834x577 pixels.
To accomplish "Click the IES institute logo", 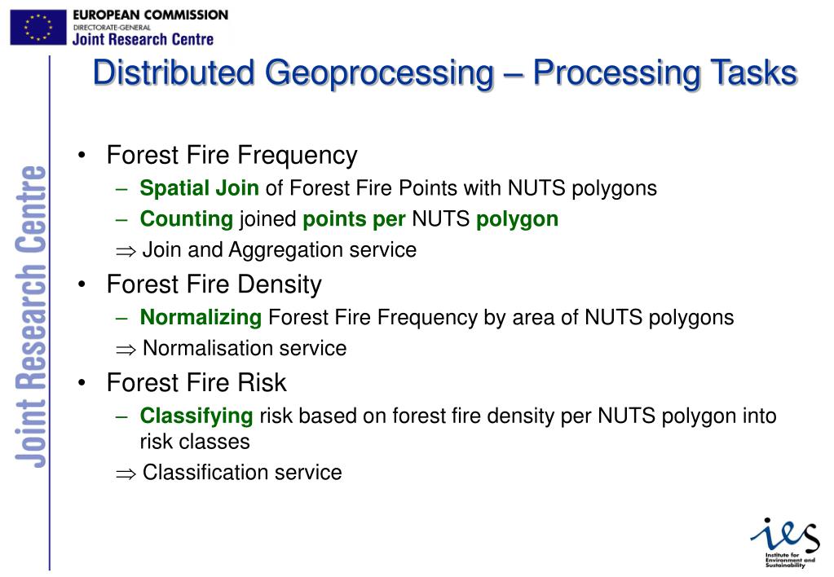I will point(785,543).
